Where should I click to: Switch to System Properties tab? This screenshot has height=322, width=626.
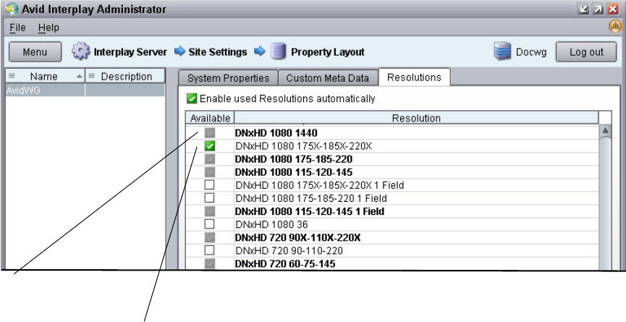228,78
